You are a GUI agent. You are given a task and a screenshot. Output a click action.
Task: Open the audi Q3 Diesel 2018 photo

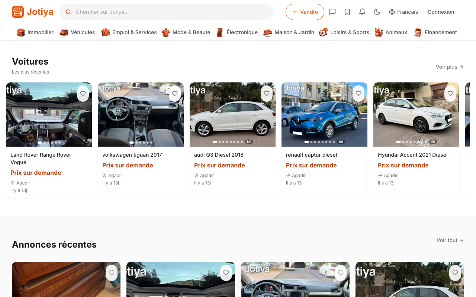pos(232,114)
